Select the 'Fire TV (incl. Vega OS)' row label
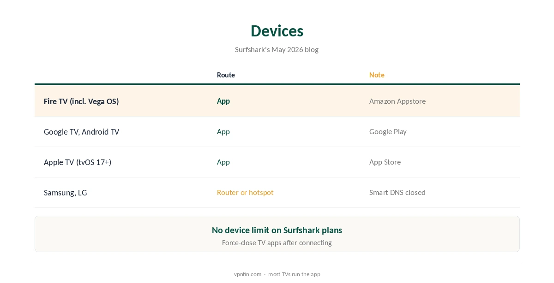Viewport: 554px width, 283px height. 81,101
